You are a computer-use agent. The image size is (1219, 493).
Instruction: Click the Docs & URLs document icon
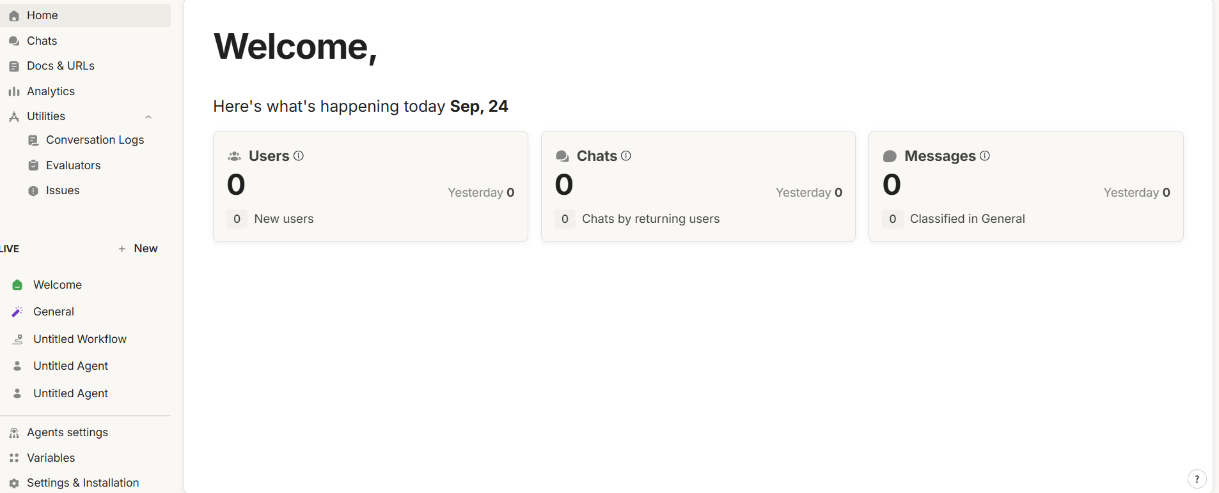click(14, 66)
